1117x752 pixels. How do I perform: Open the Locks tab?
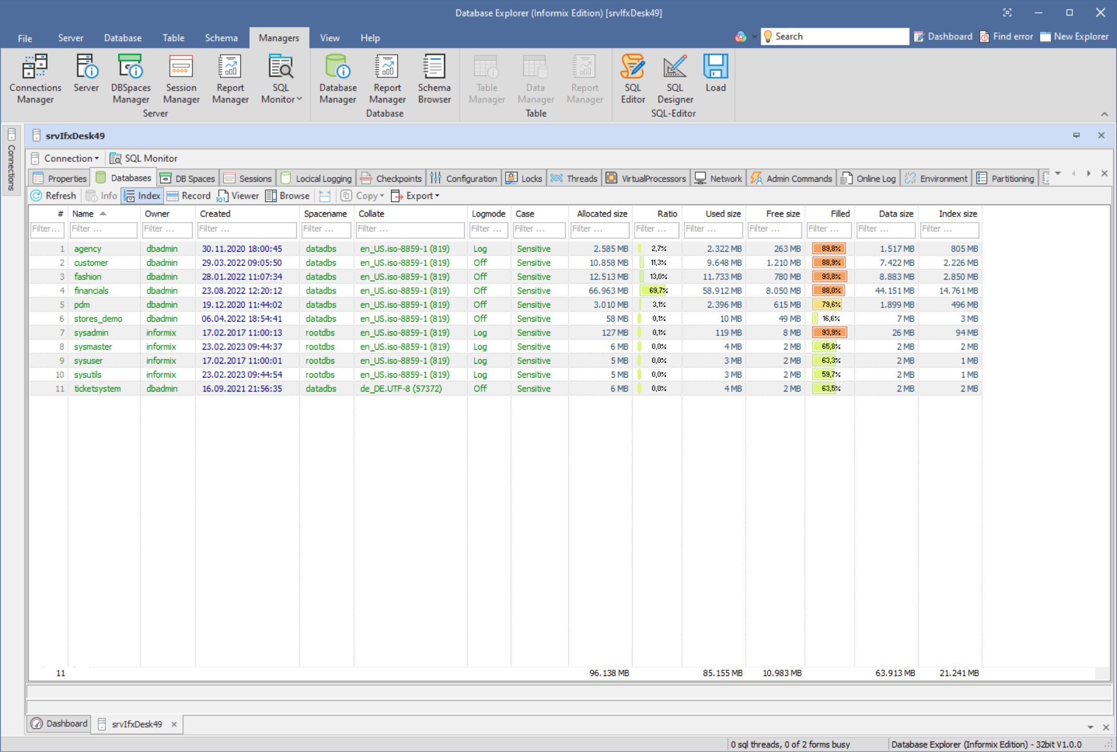point(524,178)
